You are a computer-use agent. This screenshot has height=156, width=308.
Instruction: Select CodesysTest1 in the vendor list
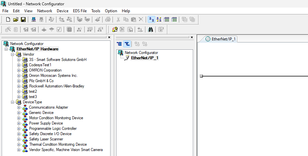point(40,65)
